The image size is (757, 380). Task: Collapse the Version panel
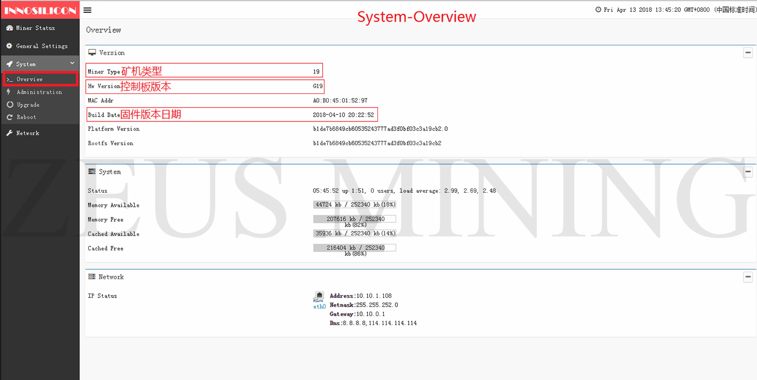pyautogui.click(x=748, y=53)
